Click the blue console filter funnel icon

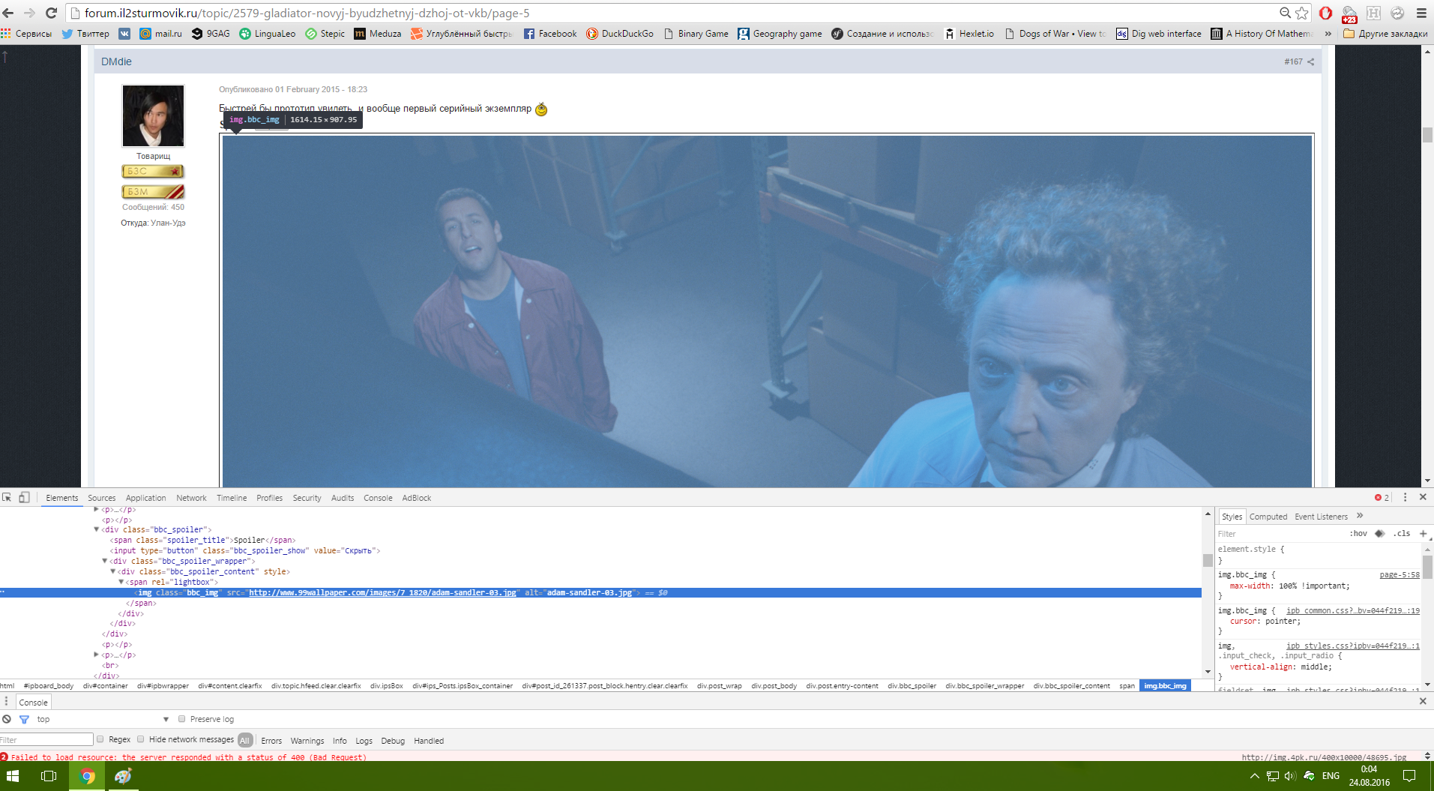(x=24, y=719)
